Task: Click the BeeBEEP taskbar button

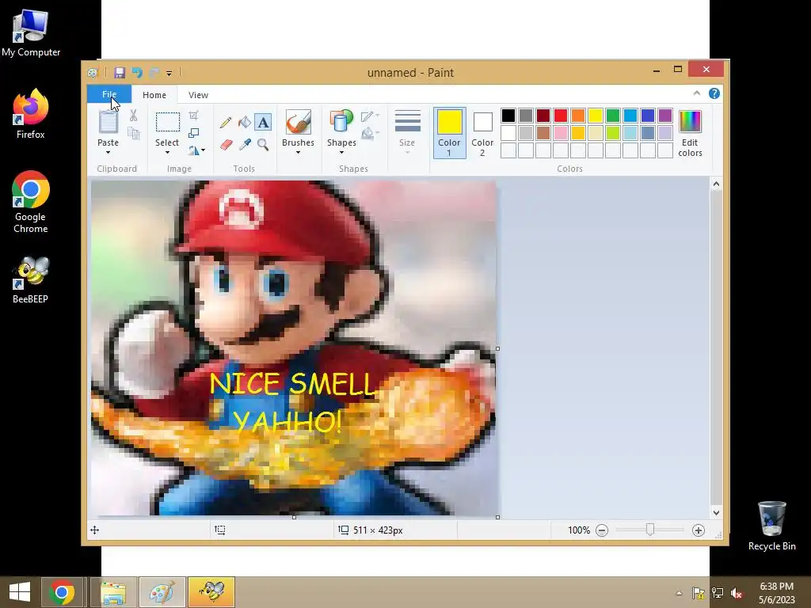Action: tap(211, 592)
